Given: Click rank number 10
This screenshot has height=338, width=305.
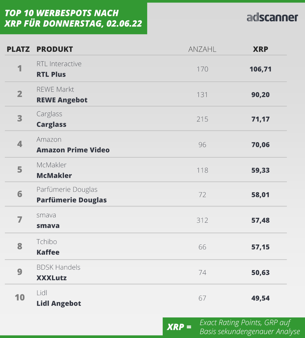Looking at the screenshot, I should pyautogui.click(x=20, y=297).
